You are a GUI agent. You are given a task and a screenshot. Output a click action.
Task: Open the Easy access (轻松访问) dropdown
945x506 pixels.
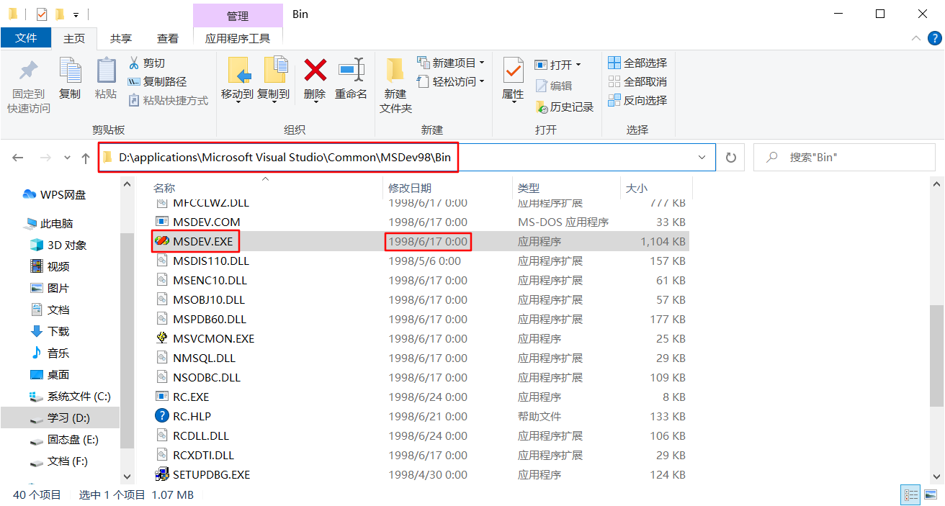coord(451,82)
